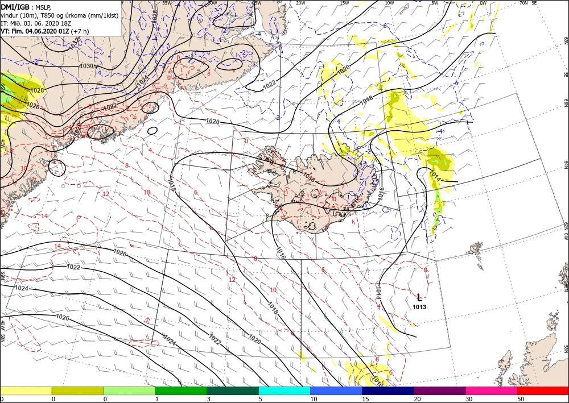Click the '15W' longitude label at top
This screenshot has height=403, width=569.
pos(344,3)
